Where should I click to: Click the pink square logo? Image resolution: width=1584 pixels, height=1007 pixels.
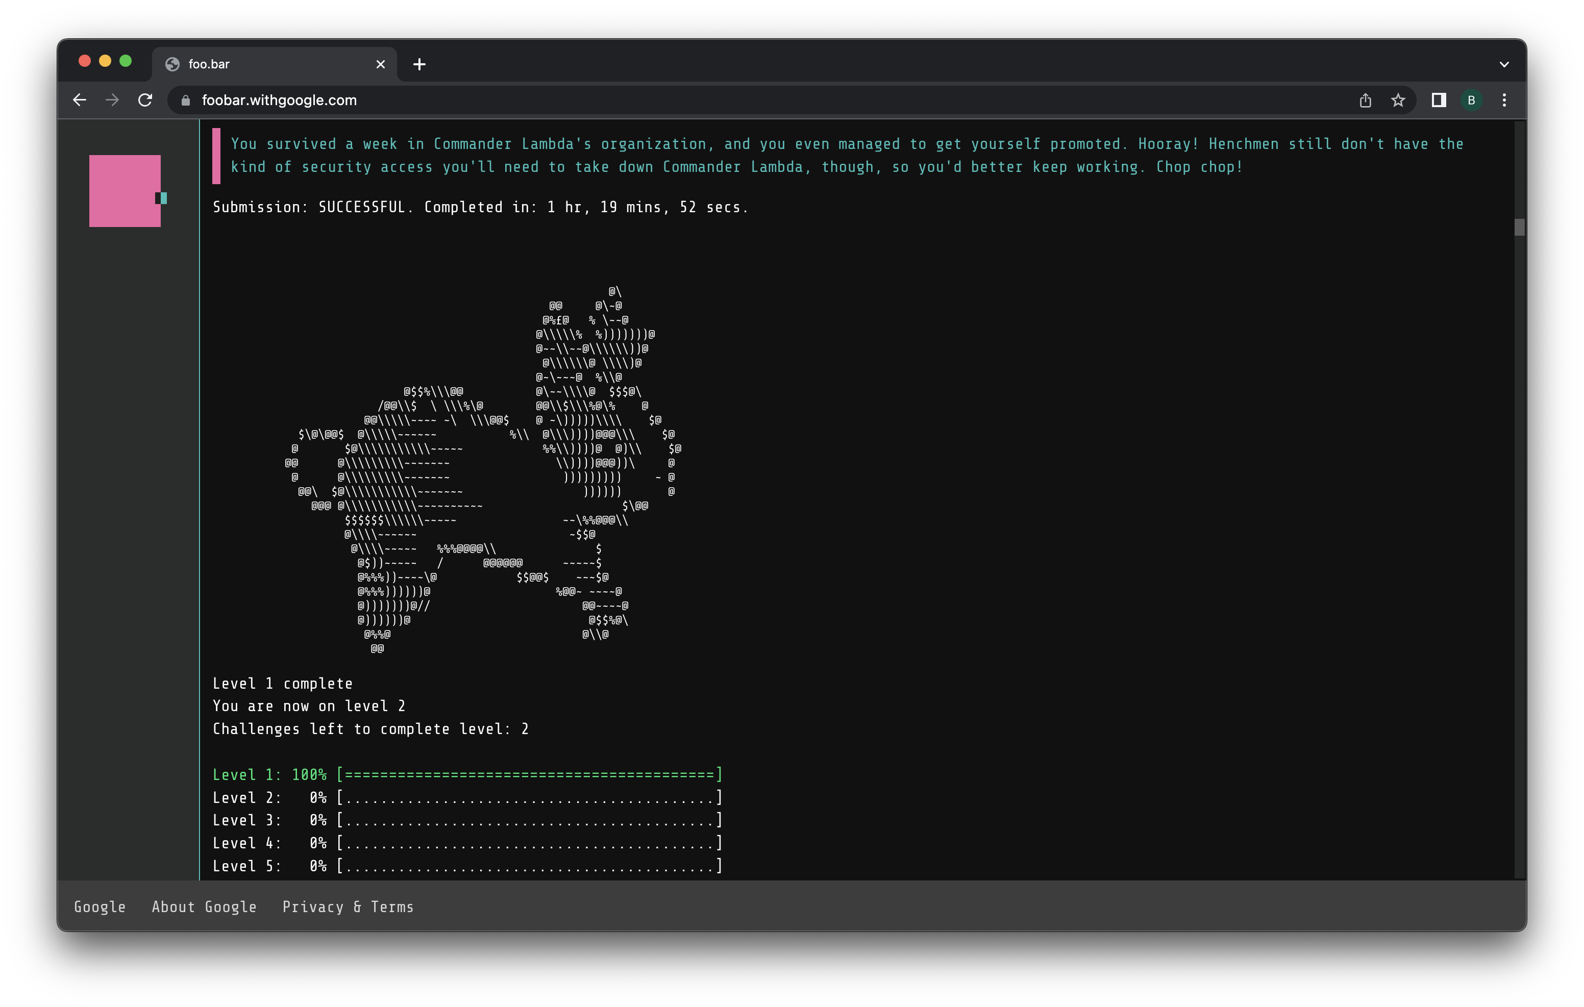(x=125, y=191)
